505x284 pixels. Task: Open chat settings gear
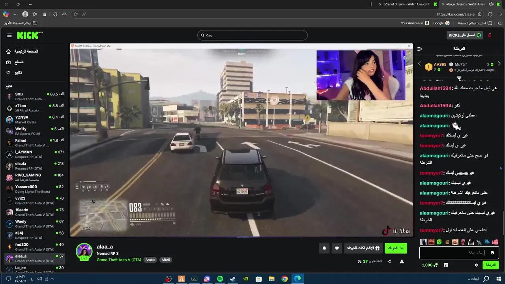click(x=476, y=265)
